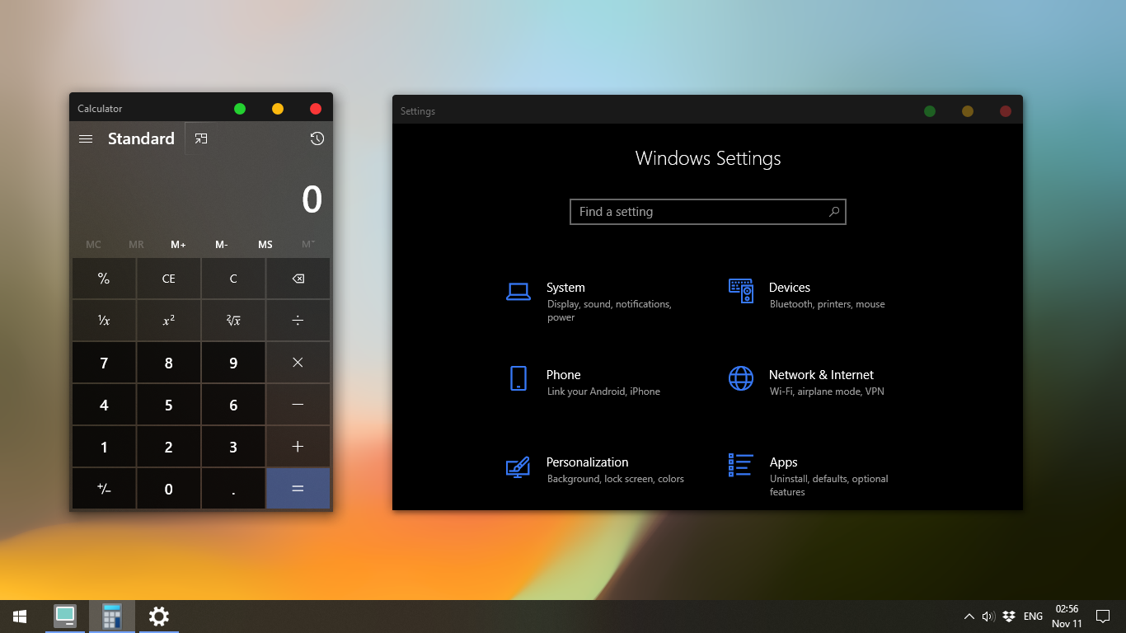This screenshot has width=1126, height=633.
Task: Open the taskbar clock showing 02:56
Action: pos(1067,617)
